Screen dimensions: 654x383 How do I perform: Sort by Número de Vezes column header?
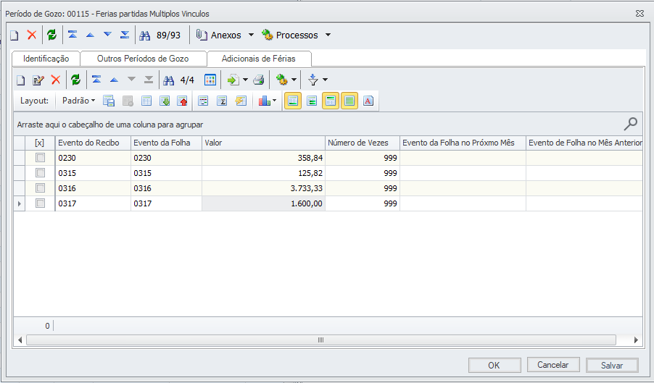click(363, 143)
